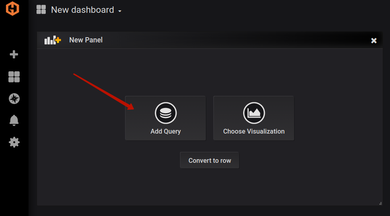The height and width of the screenshot is (216, 390).
Task: Expand the New dashboard dropdown caret
Action: click(x=120, y=11)
